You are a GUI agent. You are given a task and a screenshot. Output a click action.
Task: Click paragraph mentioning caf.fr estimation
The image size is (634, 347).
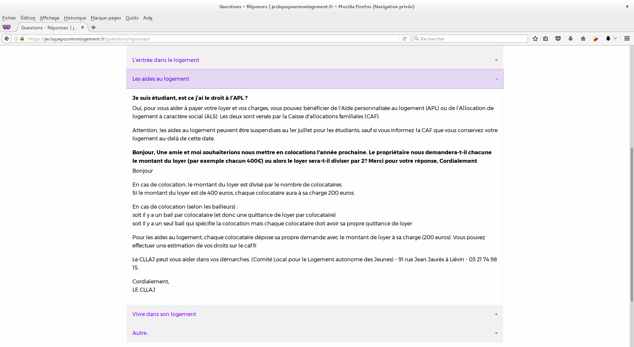[309, 241]
